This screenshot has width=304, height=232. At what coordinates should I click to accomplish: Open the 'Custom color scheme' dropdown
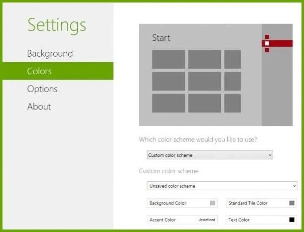tap(210, 155)
